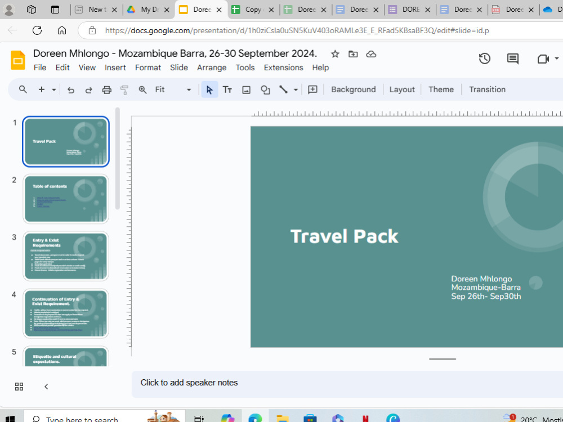This screenshot has height=422, width=563.
Task: Click the search menus magnifier icon
Action: 23,89
